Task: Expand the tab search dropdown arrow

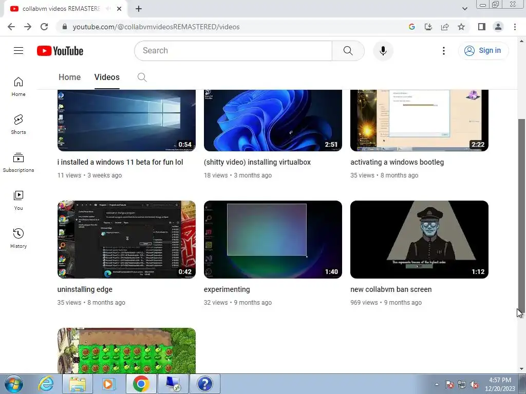Action: tap(464, 9)
